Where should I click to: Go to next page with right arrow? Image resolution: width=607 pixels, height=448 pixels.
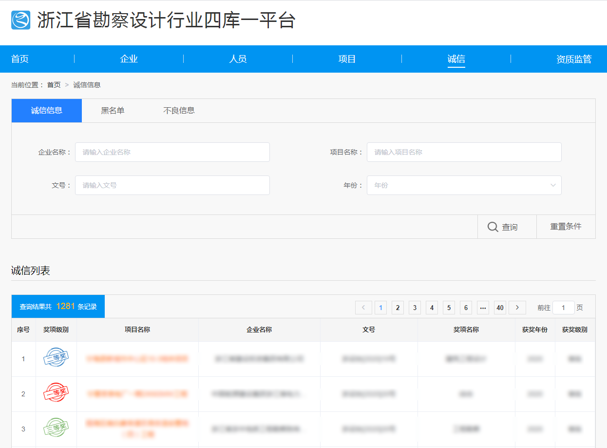[517, 308]
